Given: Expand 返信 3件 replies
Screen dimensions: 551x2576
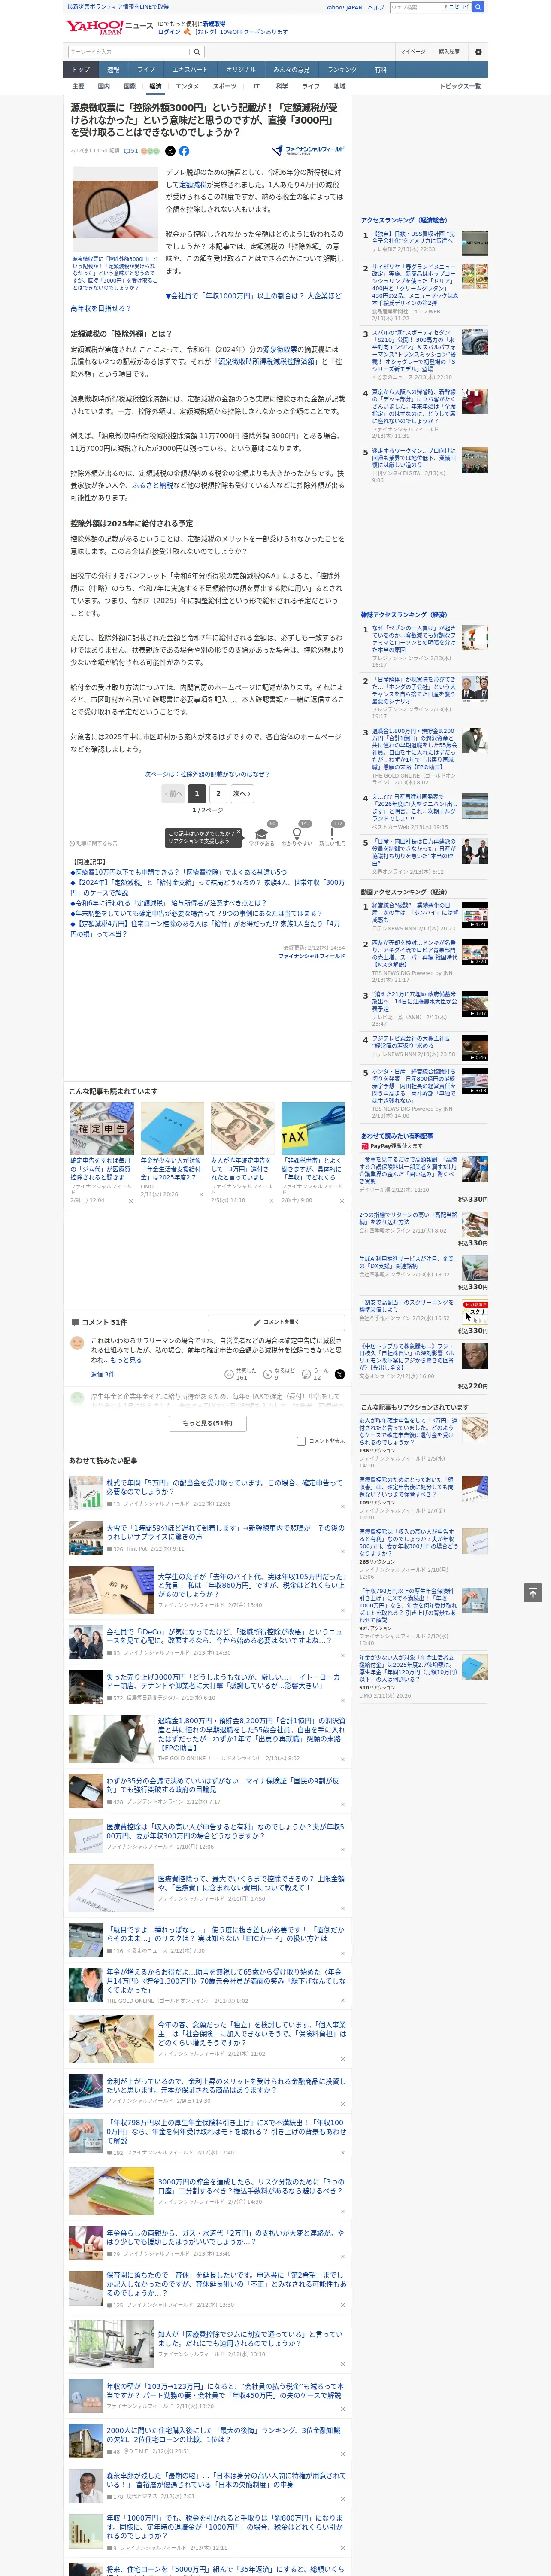Looking at the screenshot, I should click(103, 1374).
